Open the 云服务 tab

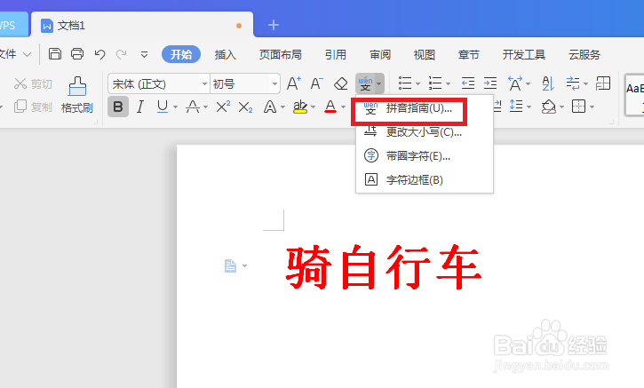(584, 54)
